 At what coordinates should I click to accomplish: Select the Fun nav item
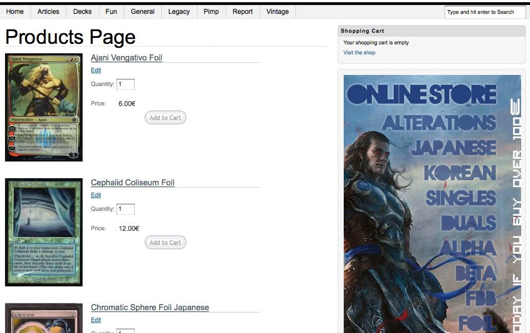(x=111, y=12)
